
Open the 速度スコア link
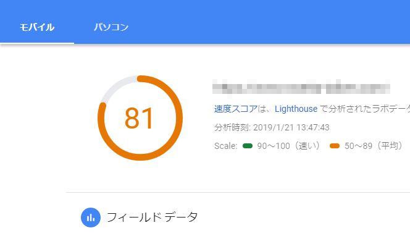tap(236, 109)
